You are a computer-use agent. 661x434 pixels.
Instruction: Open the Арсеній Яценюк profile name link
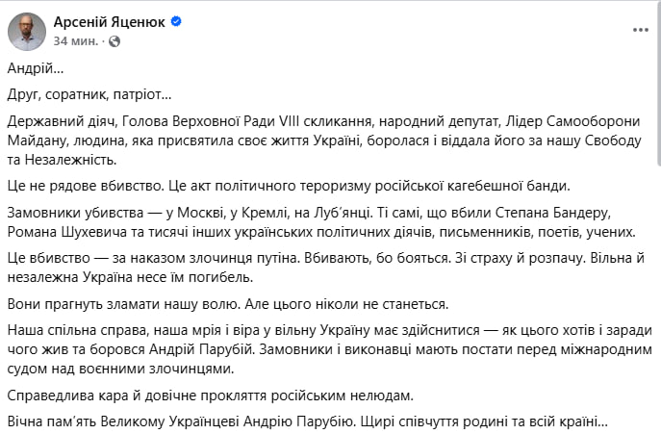tap(111, 23)
